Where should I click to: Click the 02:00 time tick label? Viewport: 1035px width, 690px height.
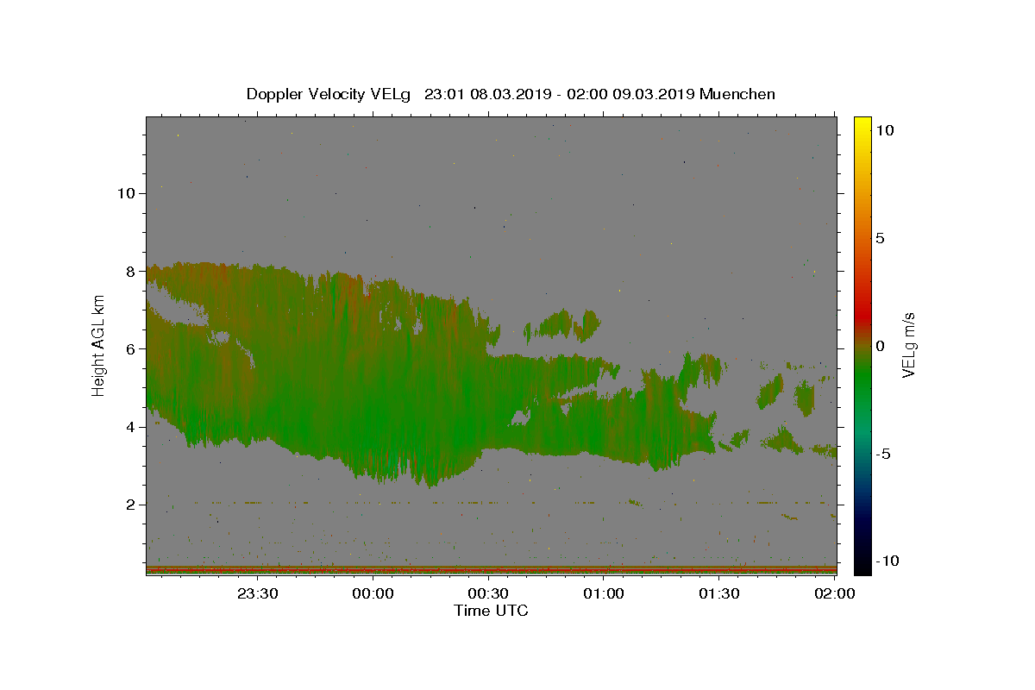(x=835, y=593)
